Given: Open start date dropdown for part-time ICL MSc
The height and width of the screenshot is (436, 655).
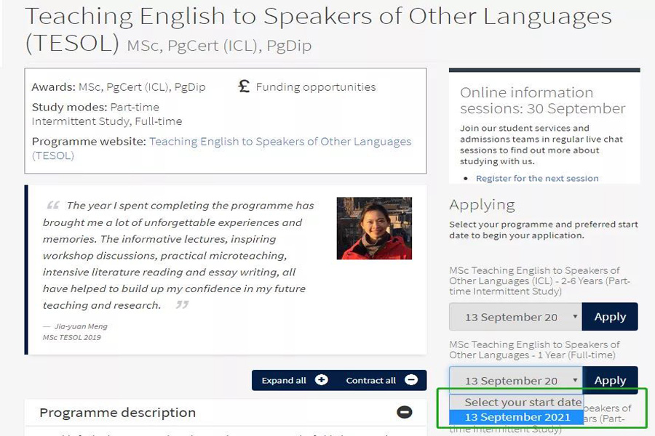Looking at the screenshot, I should click(x=515, y=317).
